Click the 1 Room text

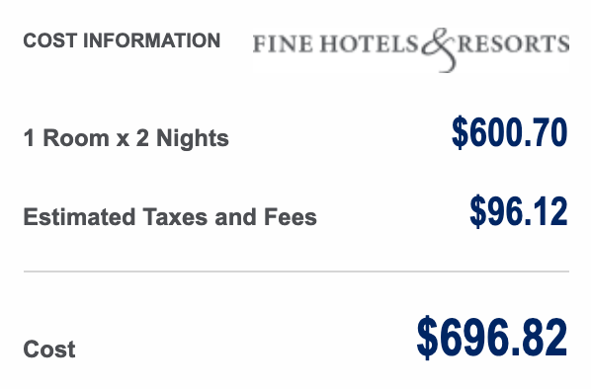(x=66, y=138)
